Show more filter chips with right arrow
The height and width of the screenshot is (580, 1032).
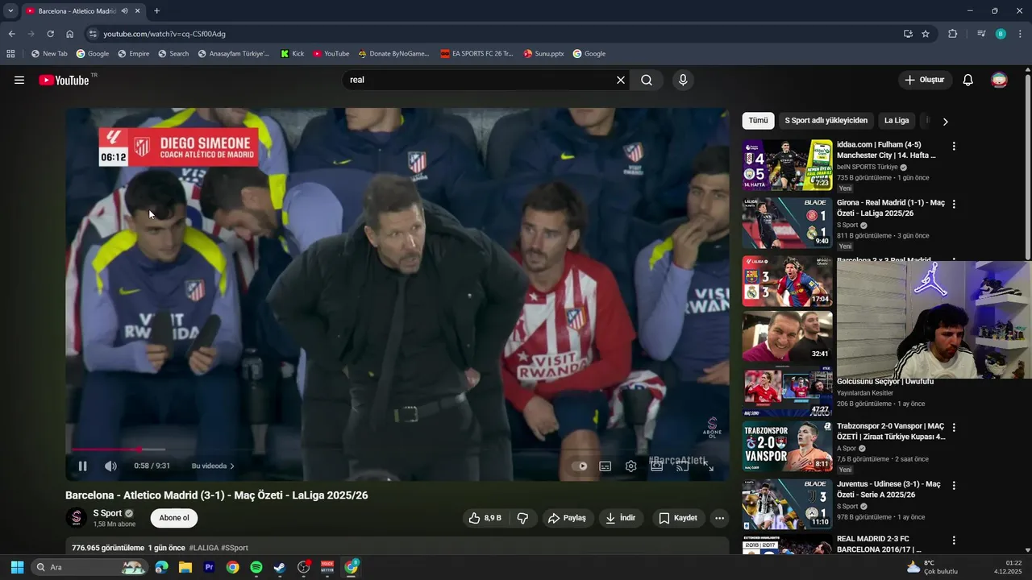tap(945, 122)
